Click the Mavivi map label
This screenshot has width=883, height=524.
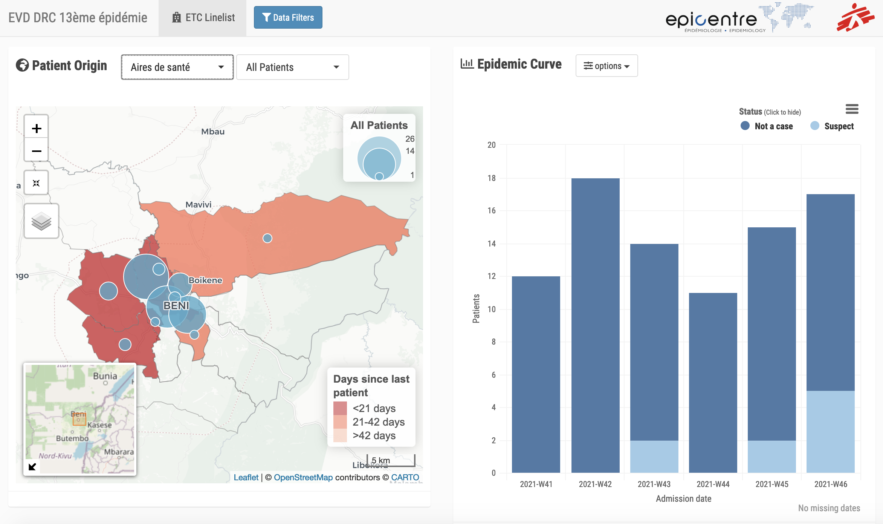click(199, 204)
